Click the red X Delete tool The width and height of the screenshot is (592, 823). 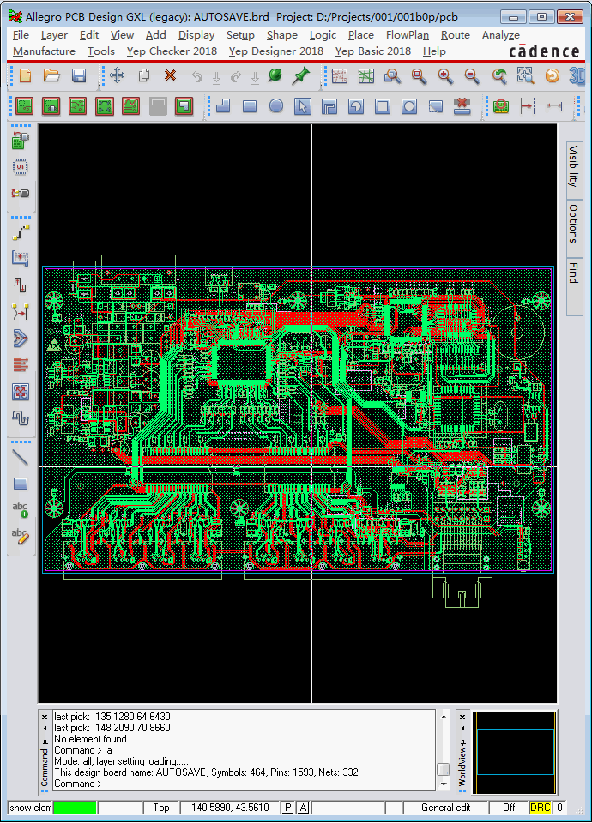click(x=170, y=76)
